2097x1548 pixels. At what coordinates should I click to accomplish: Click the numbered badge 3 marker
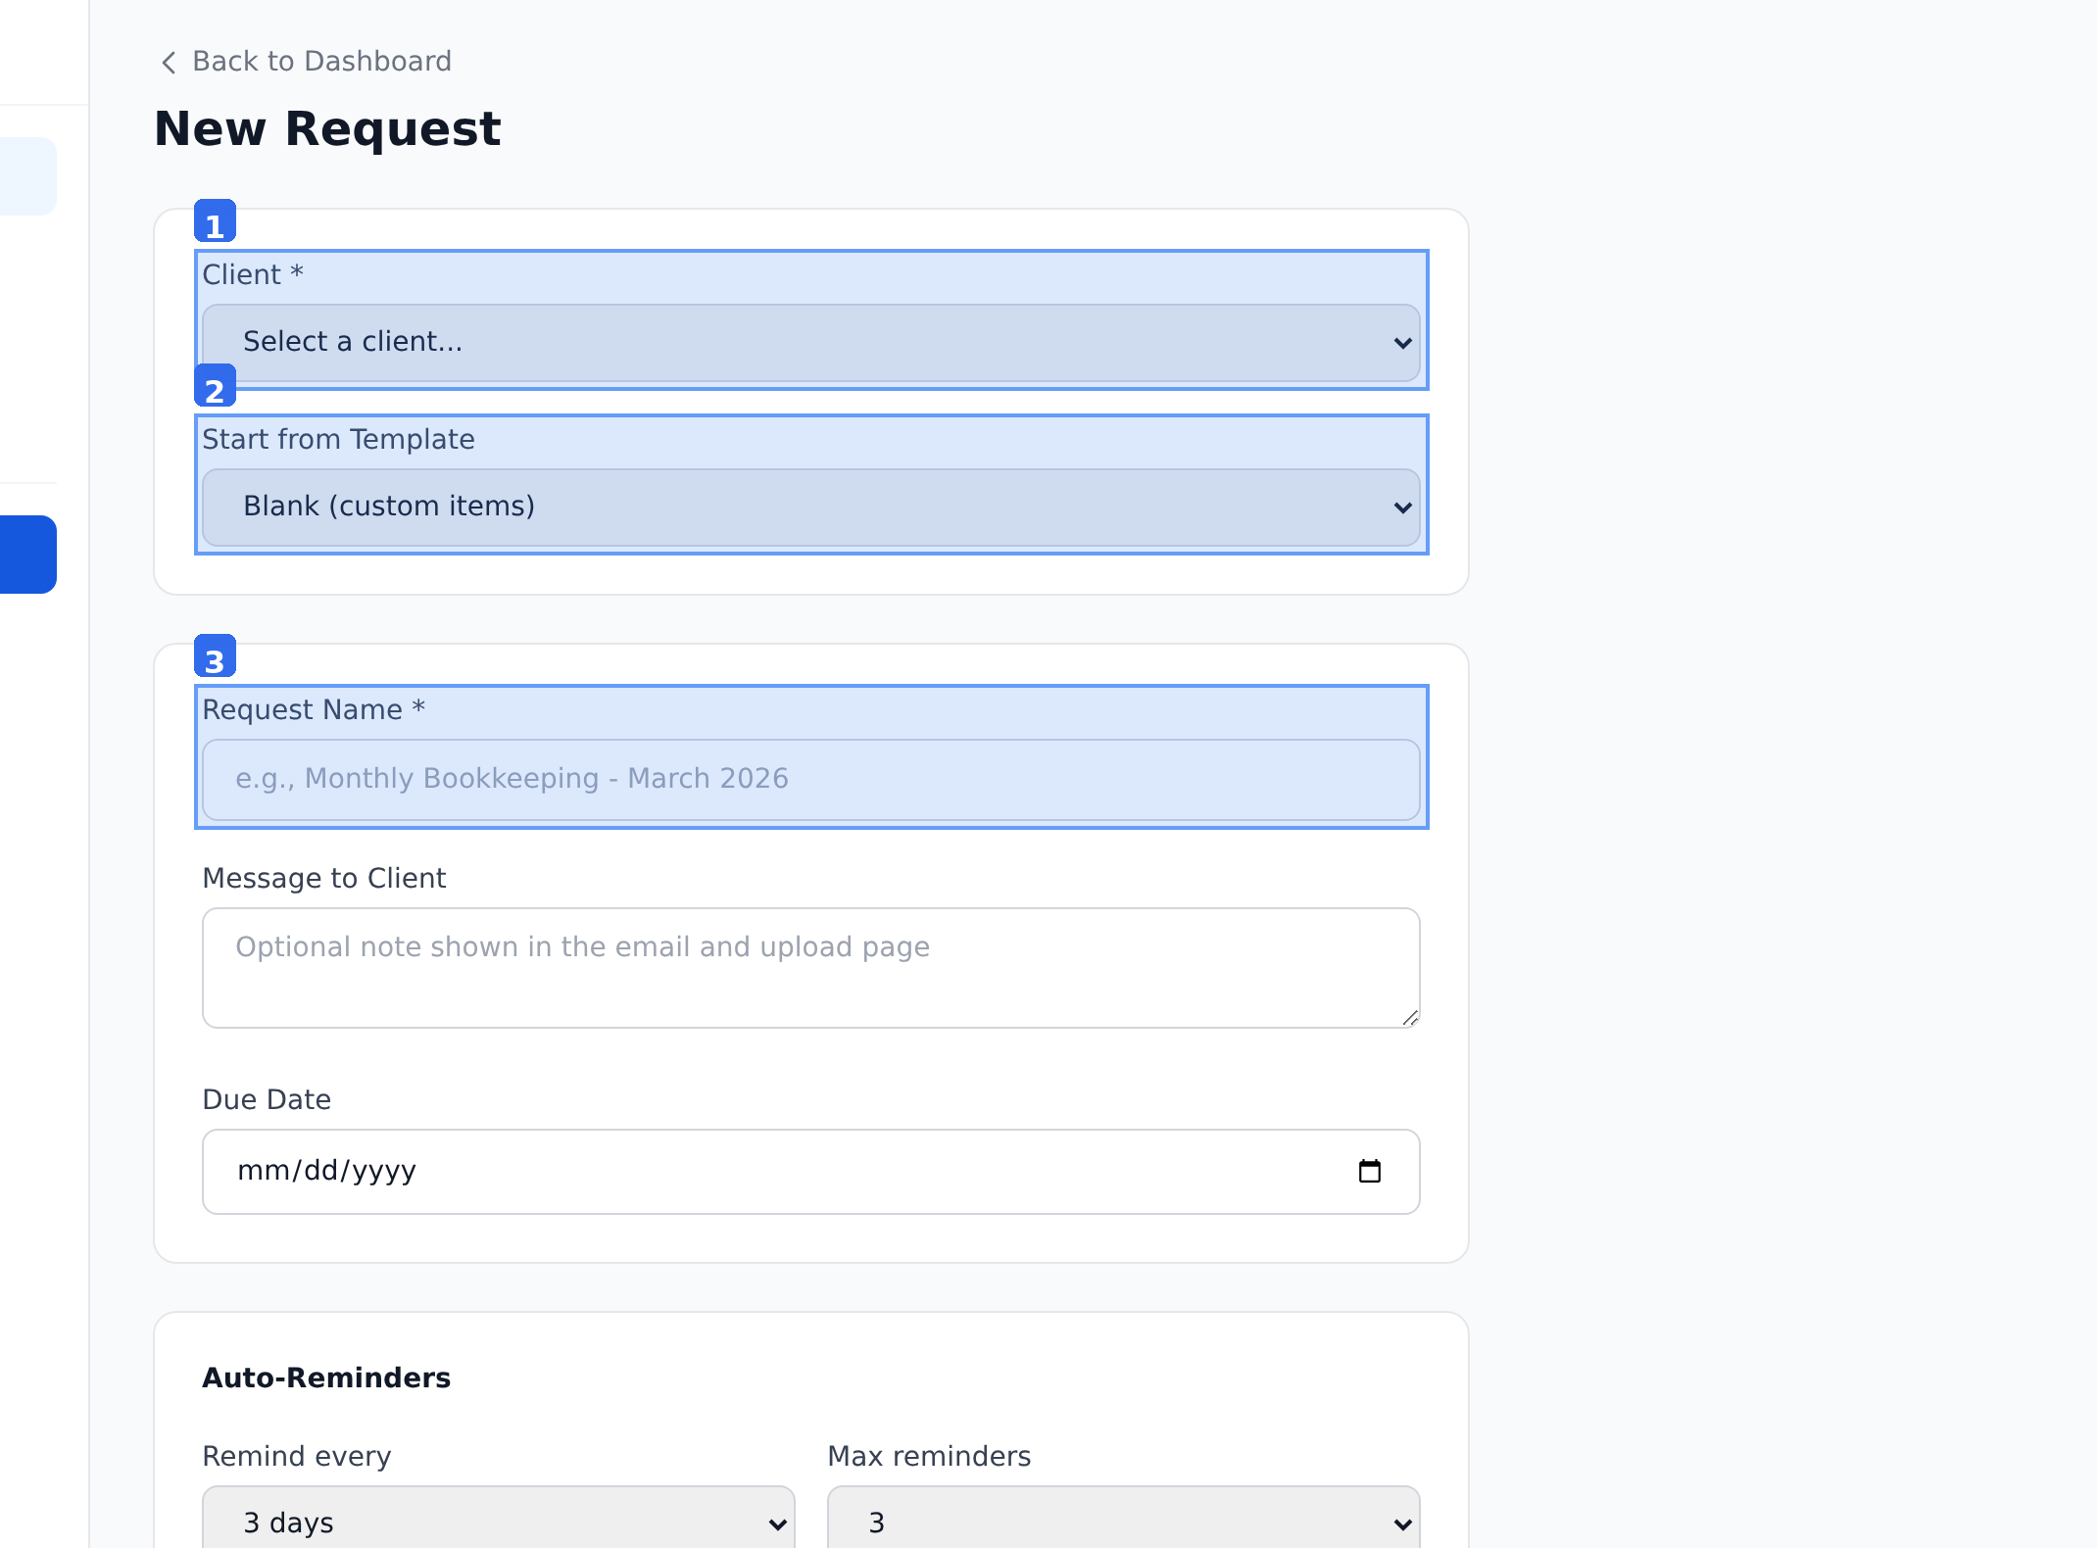pos(215,656)
